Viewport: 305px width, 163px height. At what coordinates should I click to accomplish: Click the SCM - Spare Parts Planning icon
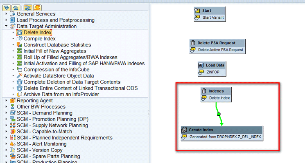tap(12, 156)
